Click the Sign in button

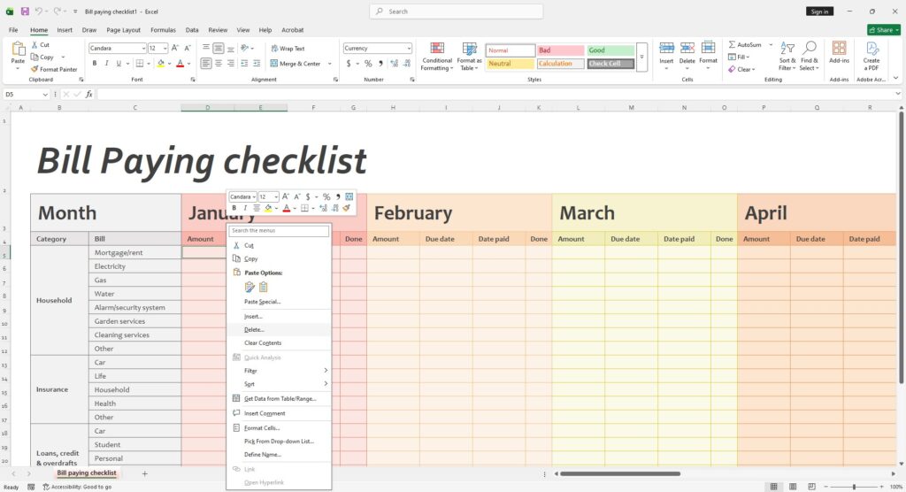(819, 12)
